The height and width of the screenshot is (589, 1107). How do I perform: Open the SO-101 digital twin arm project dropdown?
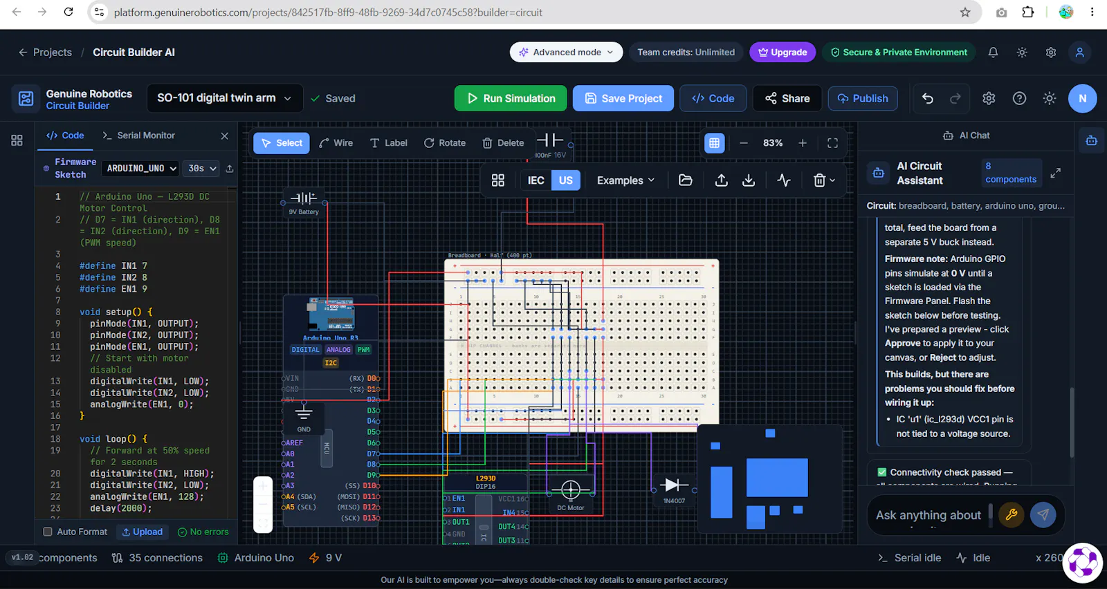[x=225, y=98]
